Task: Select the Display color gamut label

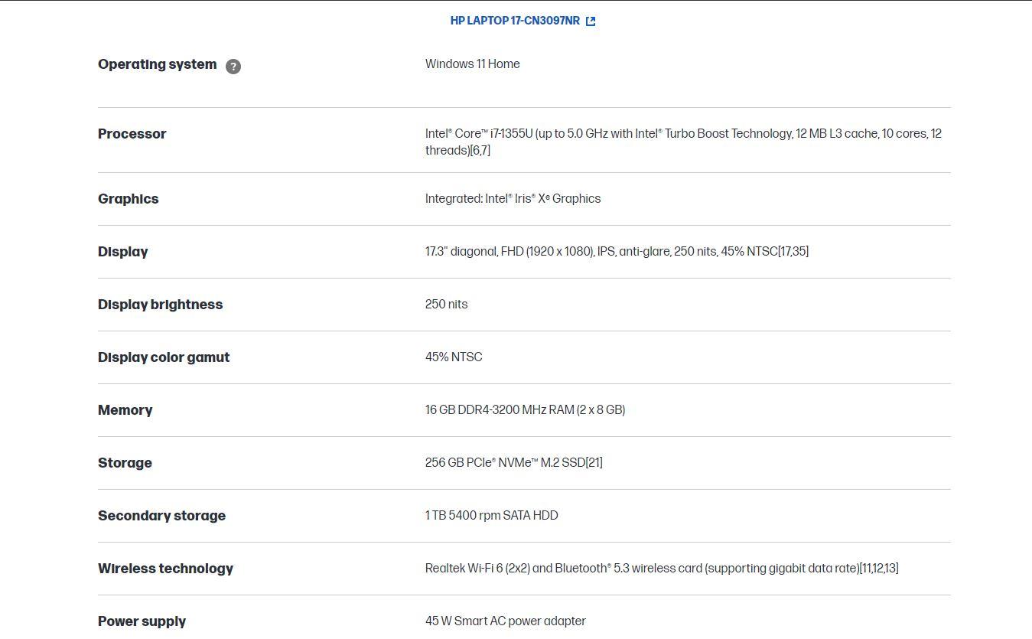Action: 164,357
